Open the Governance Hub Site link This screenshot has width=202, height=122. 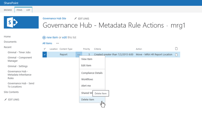point(54,19)
